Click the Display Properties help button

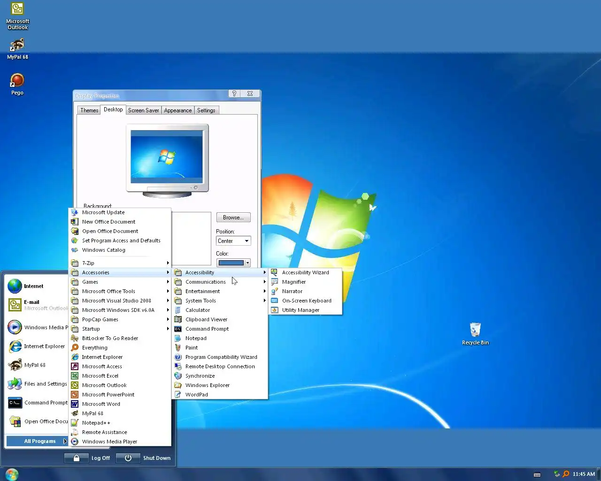[x=234, y=93]
